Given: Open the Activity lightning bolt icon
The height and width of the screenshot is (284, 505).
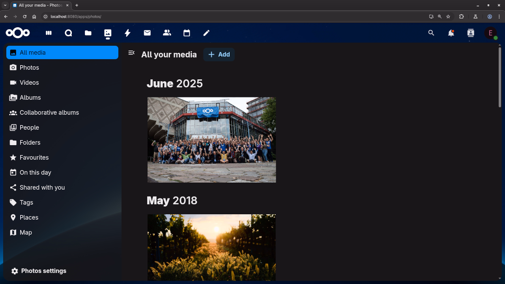Looking at the screenshot, I should coord(127,33).
